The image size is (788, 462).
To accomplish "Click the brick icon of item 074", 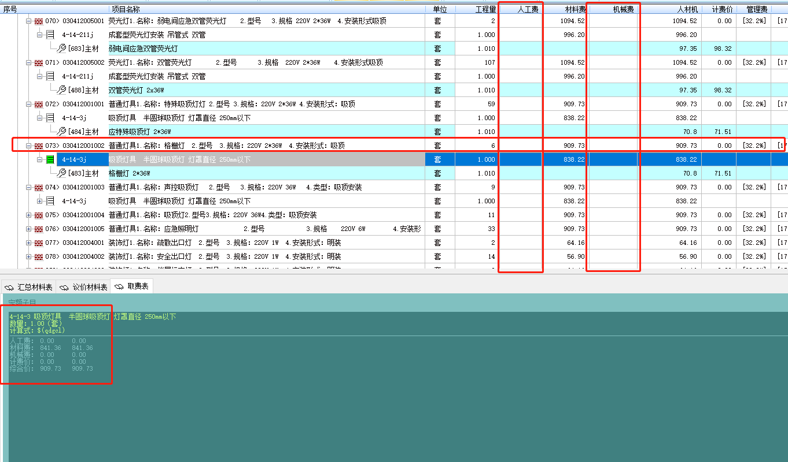I will pos(39,188).
